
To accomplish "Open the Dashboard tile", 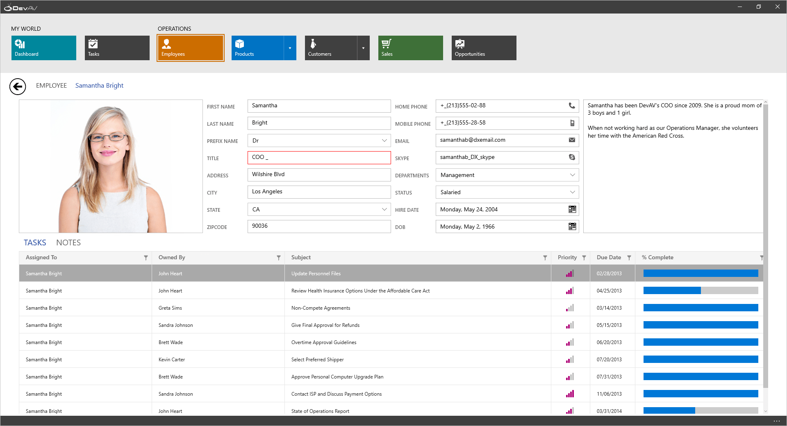I will point(44,48).
